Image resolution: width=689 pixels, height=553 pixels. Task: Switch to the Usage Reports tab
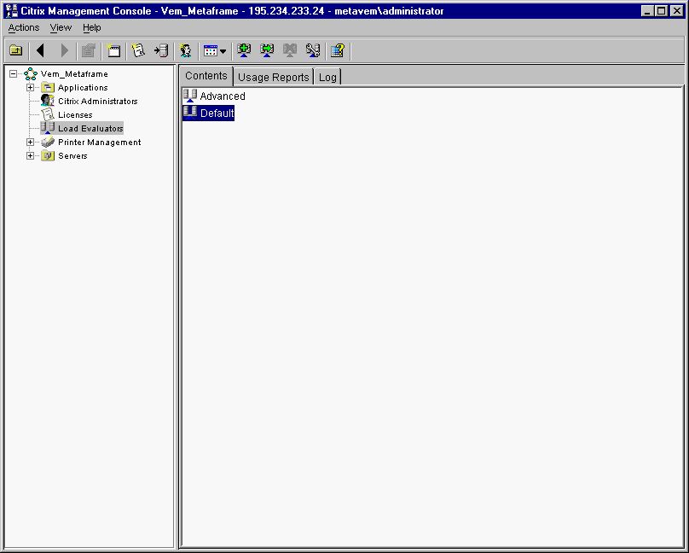tap(274, 78)
